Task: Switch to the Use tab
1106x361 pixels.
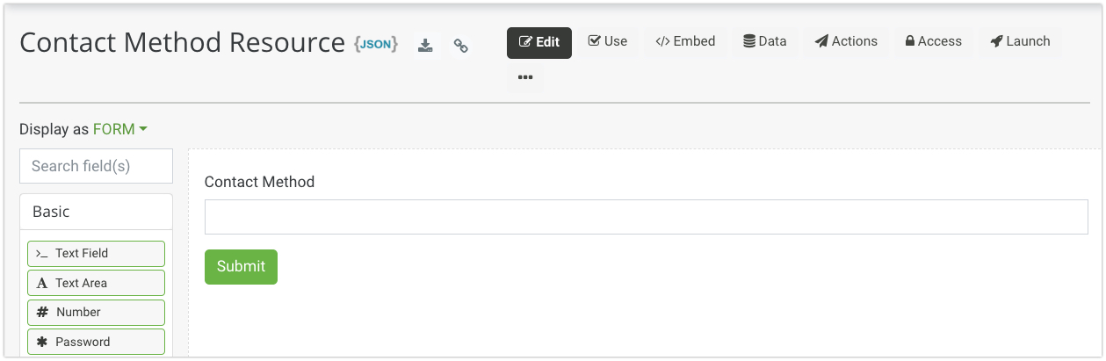Action: (x=607, y=41)
